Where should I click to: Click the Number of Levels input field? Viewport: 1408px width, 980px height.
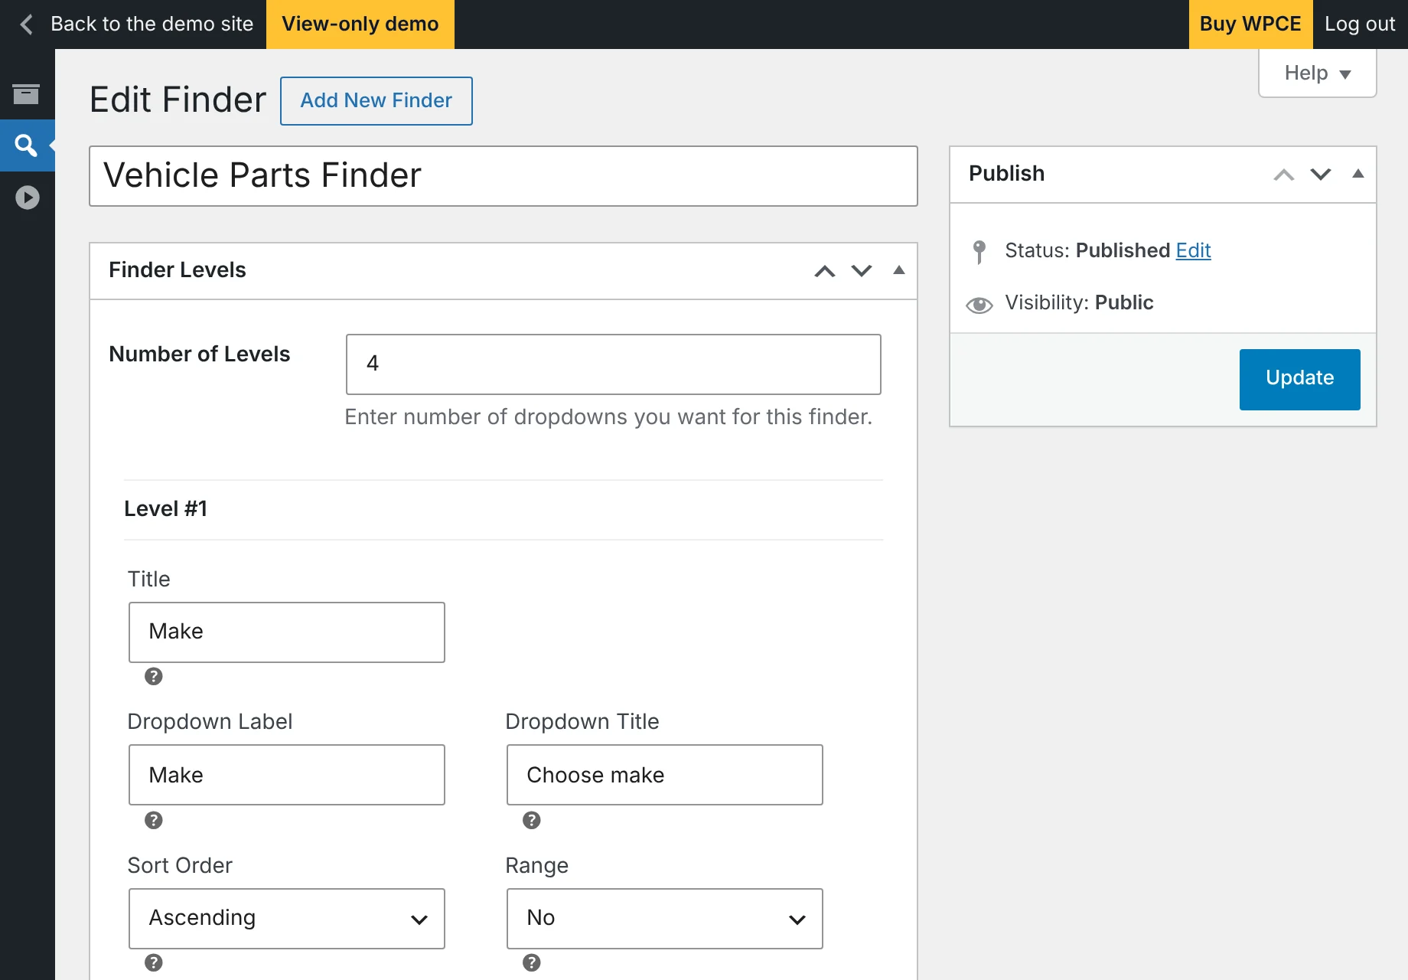(614, 364)
